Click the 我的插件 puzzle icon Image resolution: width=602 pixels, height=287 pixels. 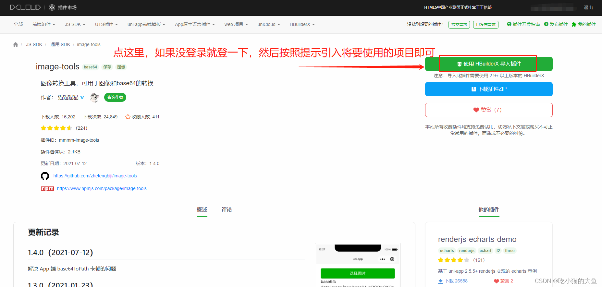tap(574, 24)
